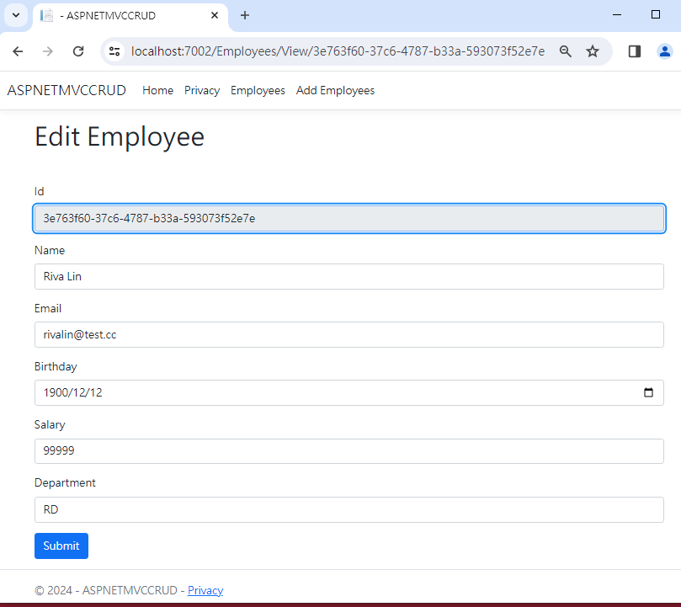This screenshot has width=681, height=607.
Task: Click the ASPNETMVCCRUD brand link
Action: [67, 90]
